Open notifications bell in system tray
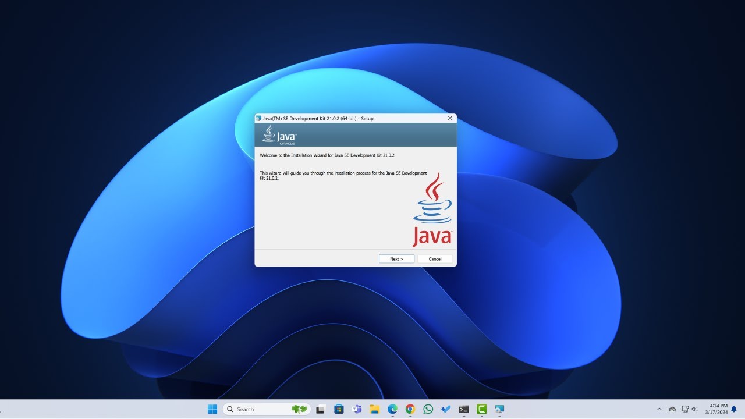Screen dimensions: 745x419 click(734, 409)
